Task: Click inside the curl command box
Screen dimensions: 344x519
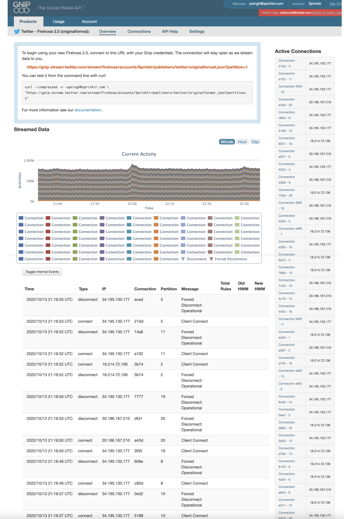Action: coord(137,93)
